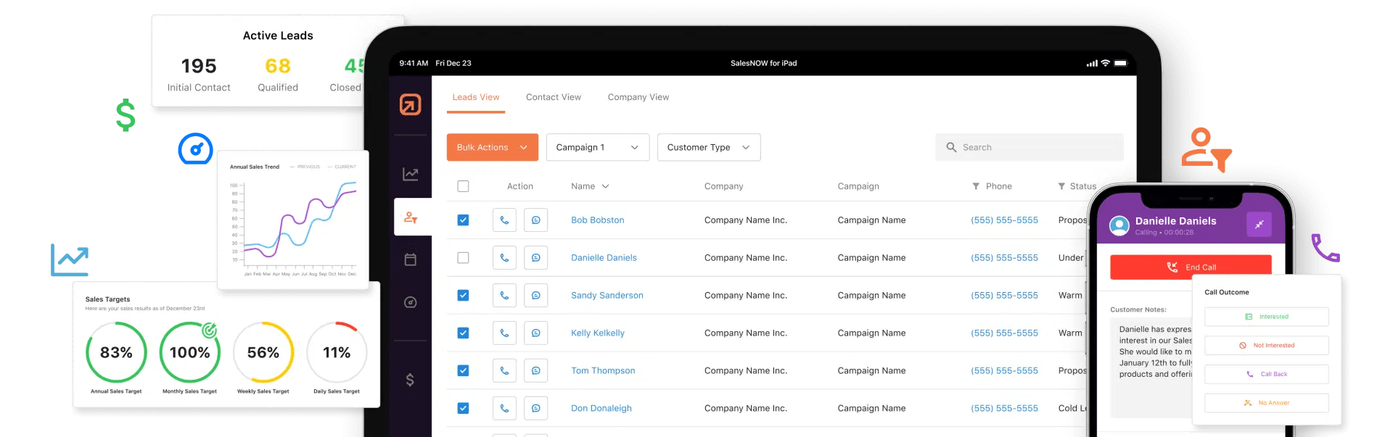Click the Phone column filter icon
1393x437 pixels.
tap(976, 186)
